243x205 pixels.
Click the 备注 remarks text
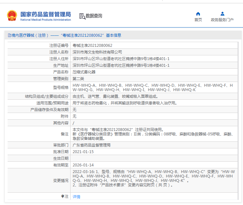(153, 134)
